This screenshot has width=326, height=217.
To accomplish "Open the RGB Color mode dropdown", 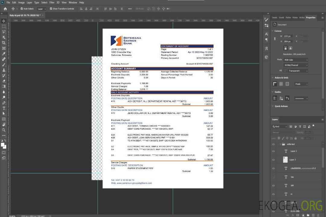I will pos(296,60).
